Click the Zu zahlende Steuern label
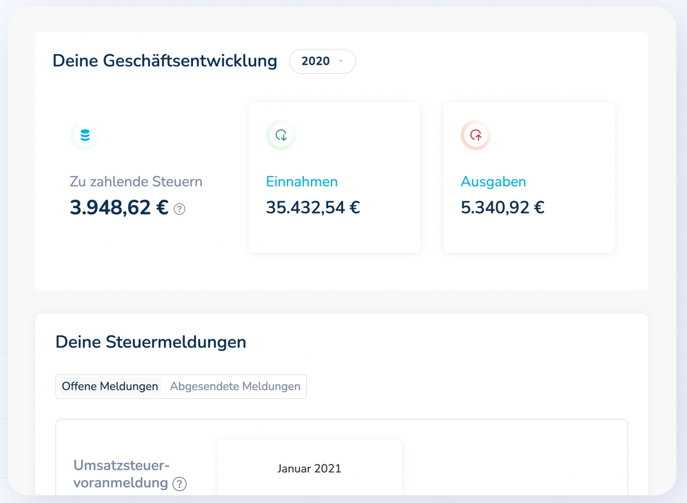The height and width of the screenshot is (503, 687). [136, 182]
